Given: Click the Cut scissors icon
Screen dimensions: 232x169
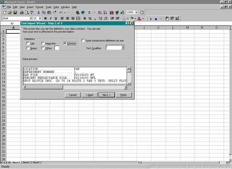Looking at the screenshot, I should (39, 13).
